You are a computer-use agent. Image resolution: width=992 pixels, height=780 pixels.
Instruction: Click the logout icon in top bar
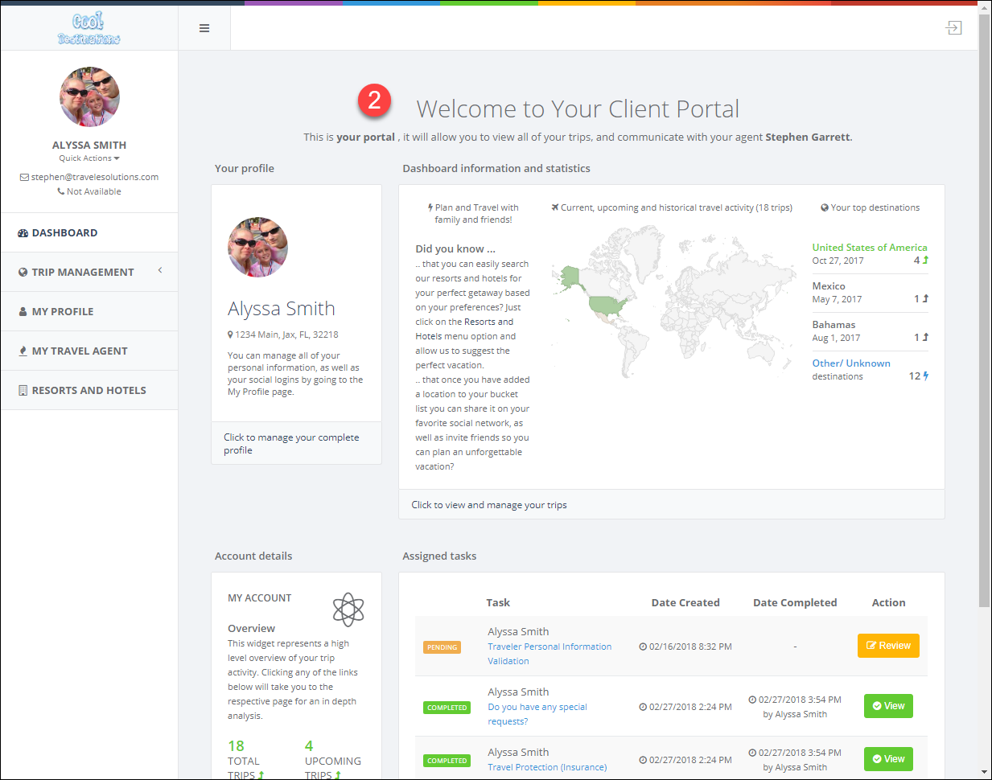click(953, 28)
